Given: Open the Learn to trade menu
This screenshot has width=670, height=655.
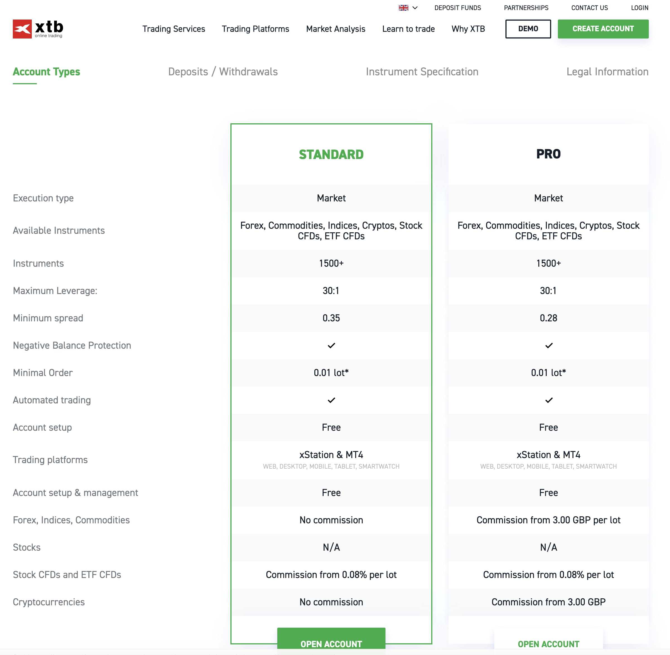Looking at the screenshot, I should [x=409, y=29].
